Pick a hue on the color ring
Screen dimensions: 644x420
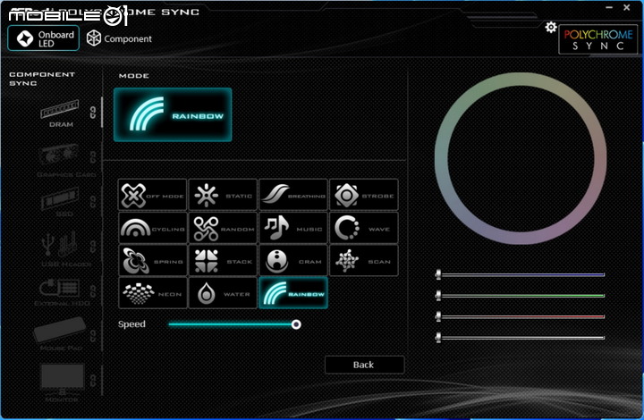(521, 80)
